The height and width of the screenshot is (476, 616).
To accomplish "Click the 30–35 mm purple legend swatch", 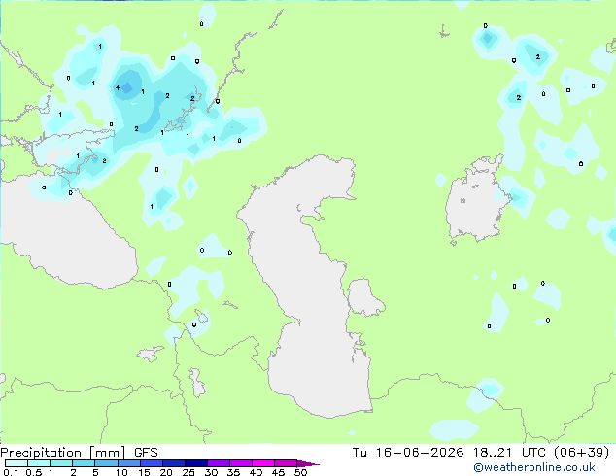I will (219, 463).
